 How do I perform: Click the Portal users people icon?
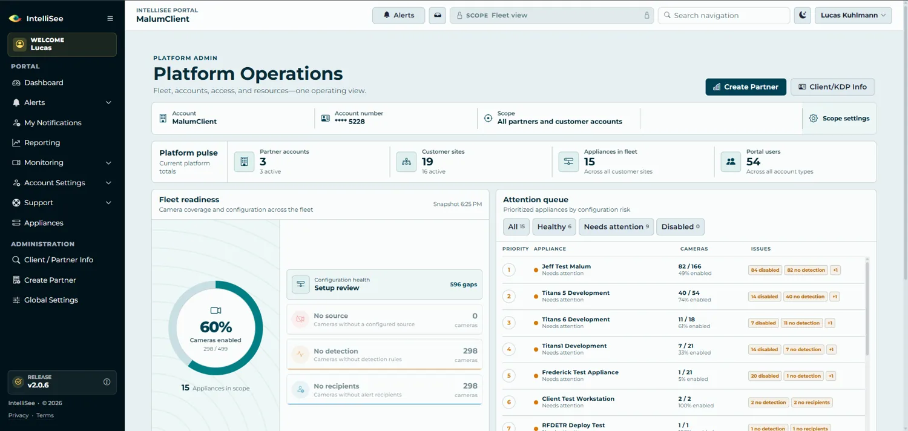coord(731,162)
